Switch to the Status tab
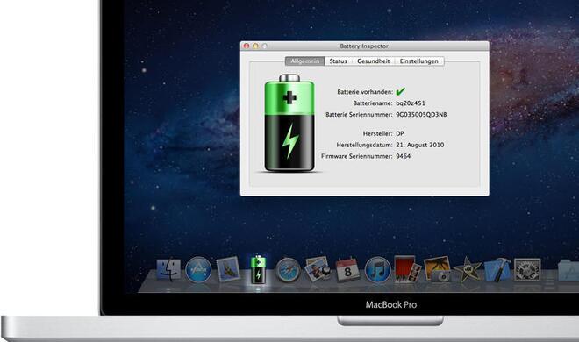Image resolution: width=579 pixels, height=342 pixels. [x=339, y=61]
